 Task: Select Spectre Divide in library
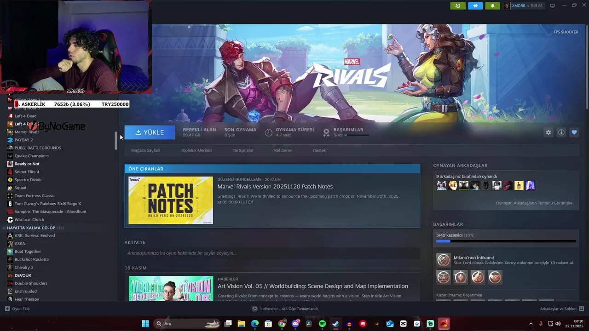pos(28,180)
